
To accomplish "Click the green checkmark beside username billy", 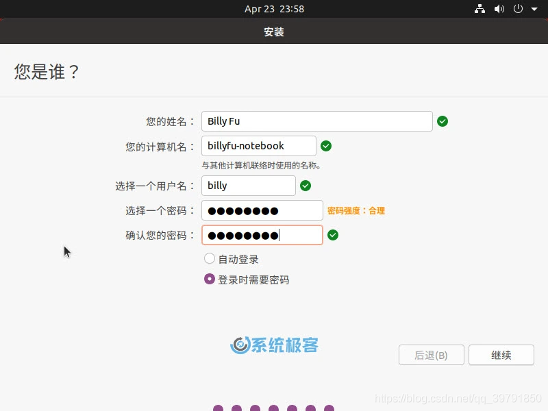I will click(306, 186).
